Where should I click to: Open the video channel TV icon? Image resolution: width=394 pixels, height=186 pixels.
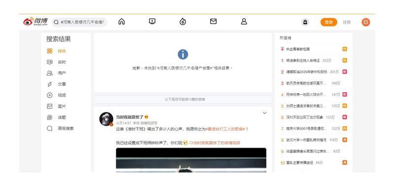coord(152,22)
